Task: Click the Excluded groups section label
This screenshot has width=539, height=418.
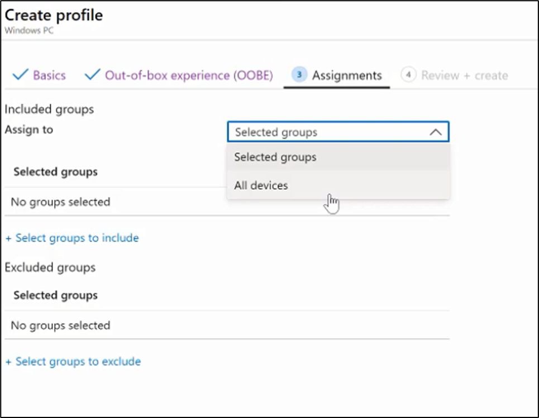Action: pos(50,267)
